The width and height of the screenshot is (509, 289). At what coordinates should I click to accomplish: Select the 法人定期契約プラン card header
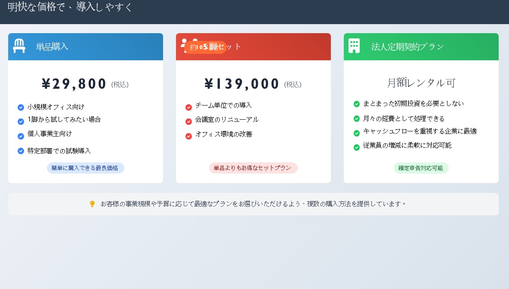tap(421, 47)
